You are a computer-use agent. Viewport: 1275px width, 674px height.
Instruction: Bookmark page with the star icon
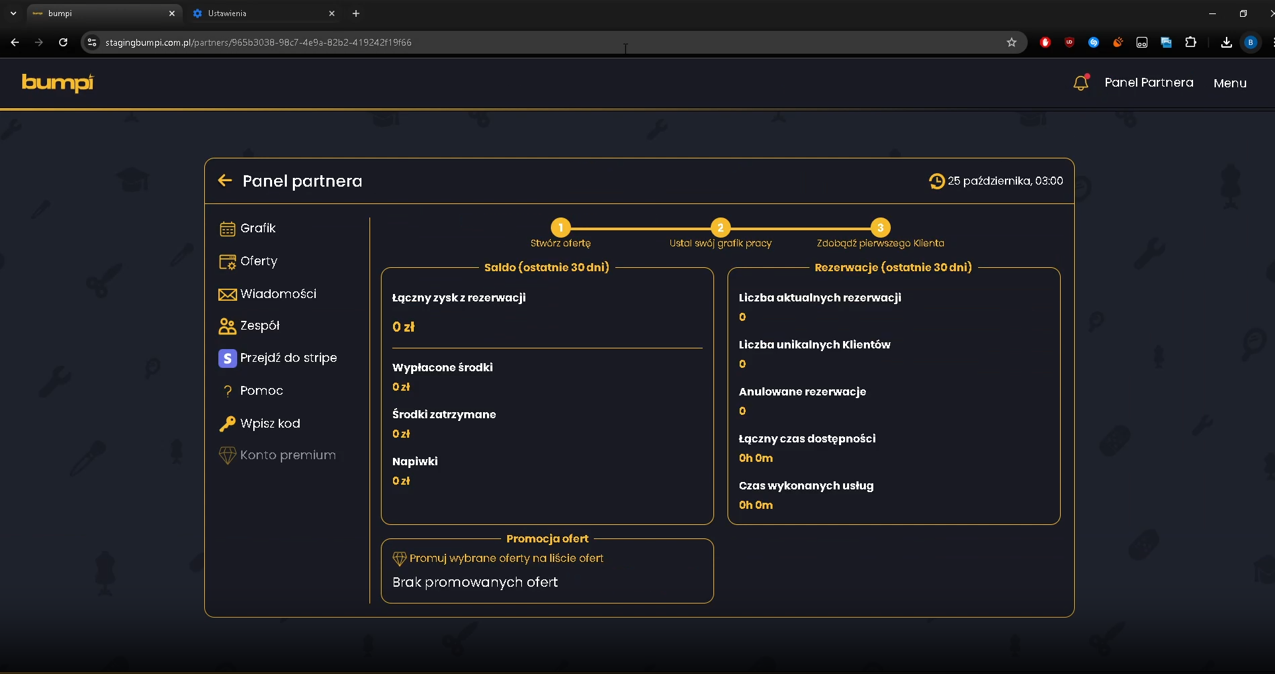pyautogui.click(x=1011, y=42)
